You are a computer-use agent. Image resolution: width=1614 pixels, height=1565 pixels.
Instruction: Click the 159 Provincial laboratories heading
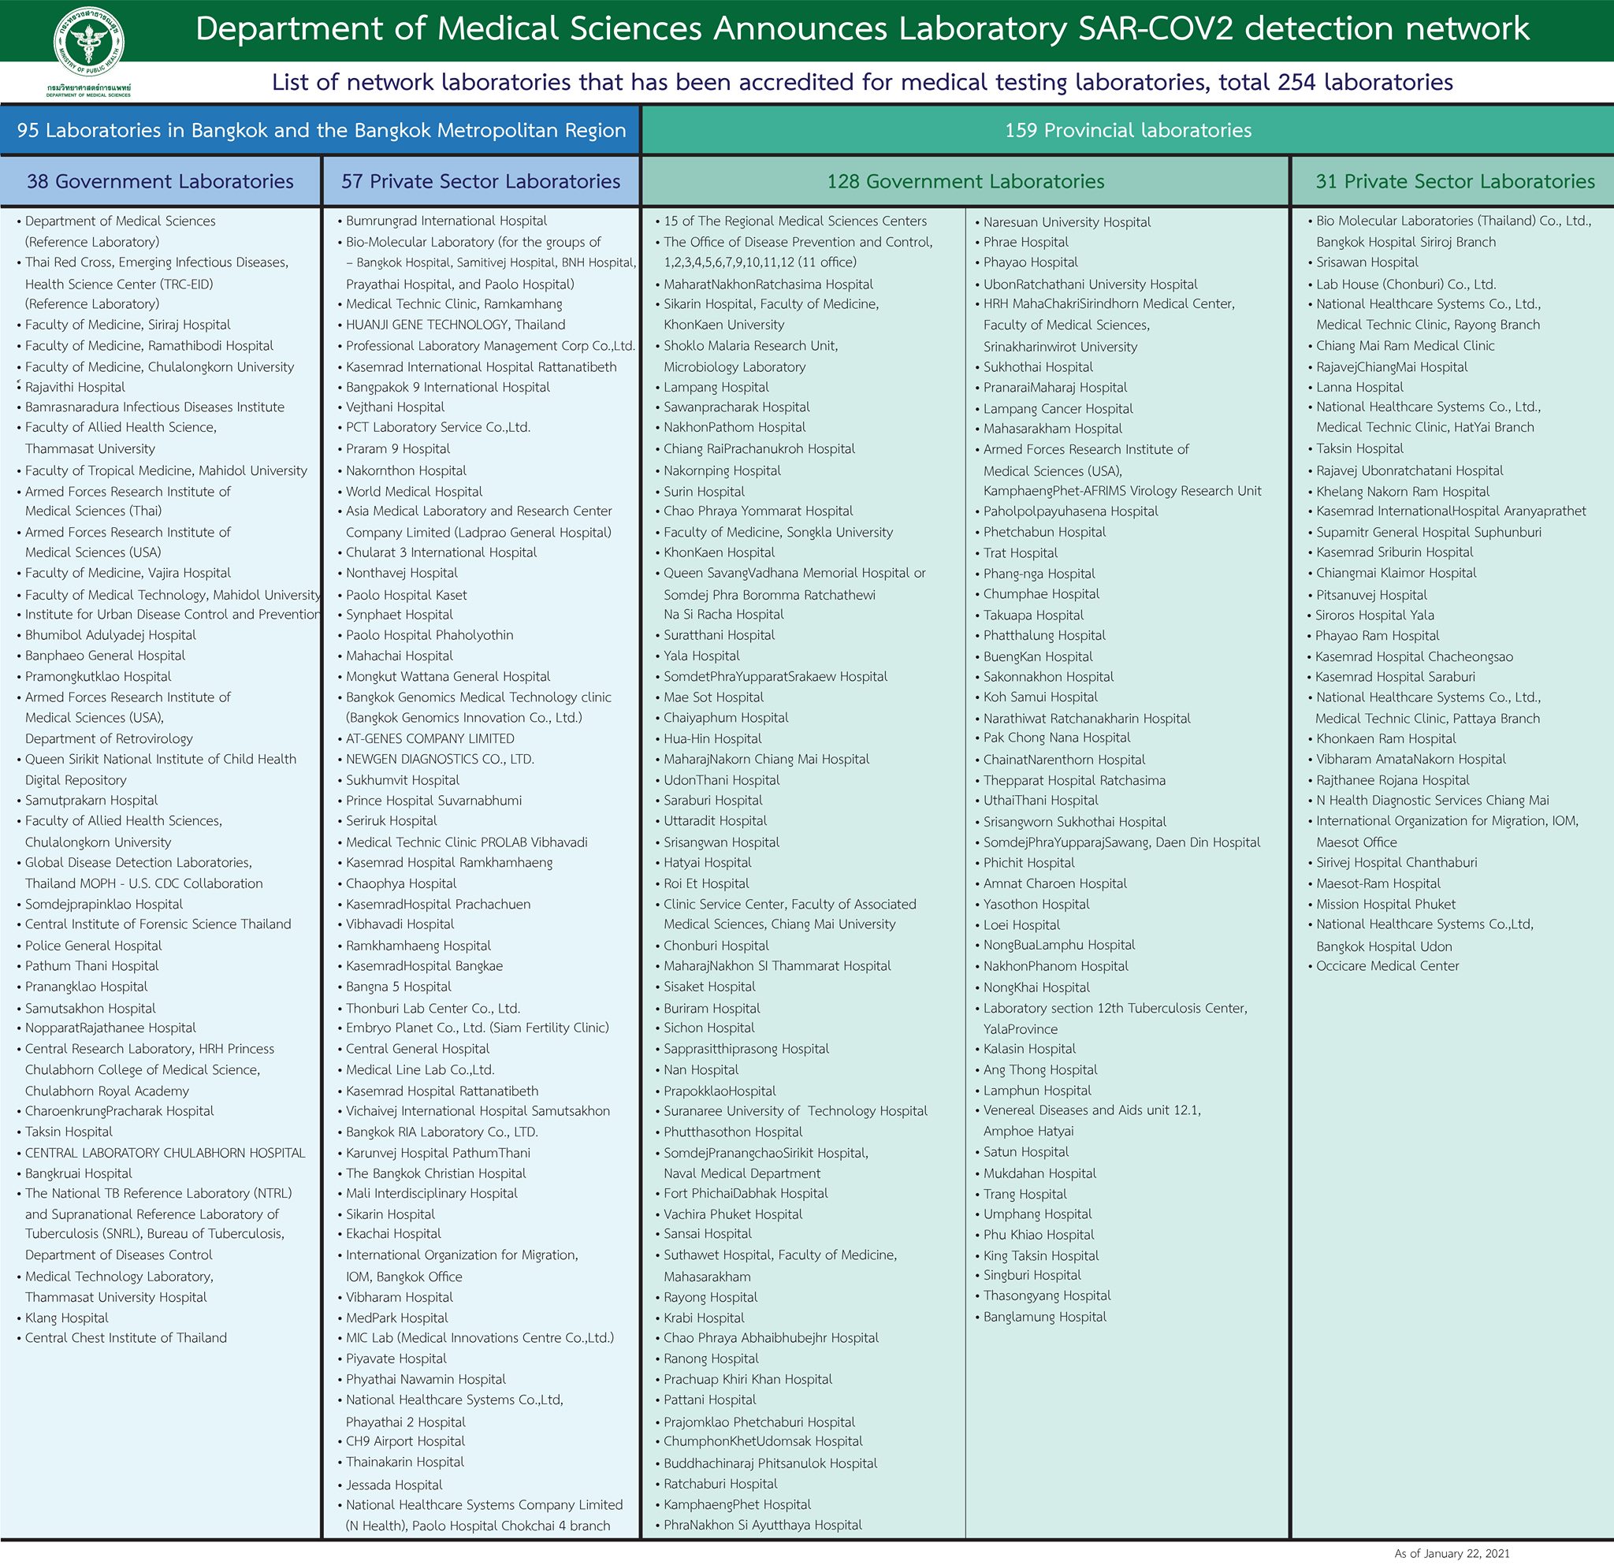(x=1127, y=130)
